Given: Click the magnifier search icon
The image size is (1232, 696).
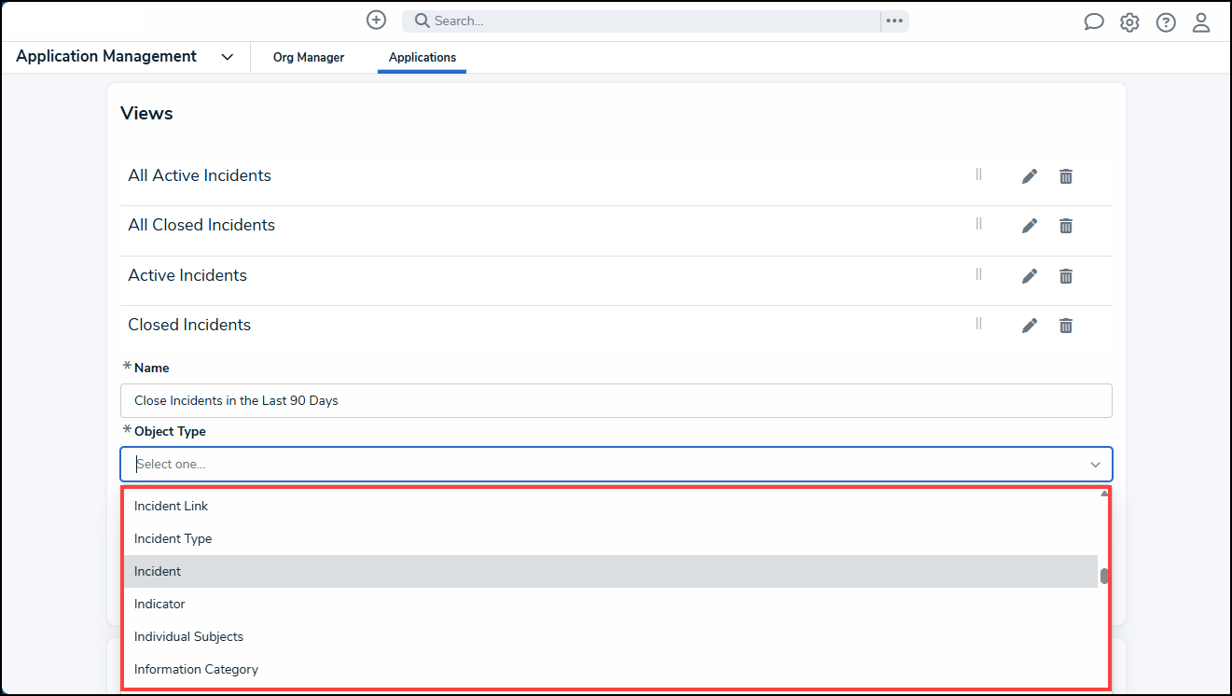Looking at the screenshot, I should pos(422,21).
